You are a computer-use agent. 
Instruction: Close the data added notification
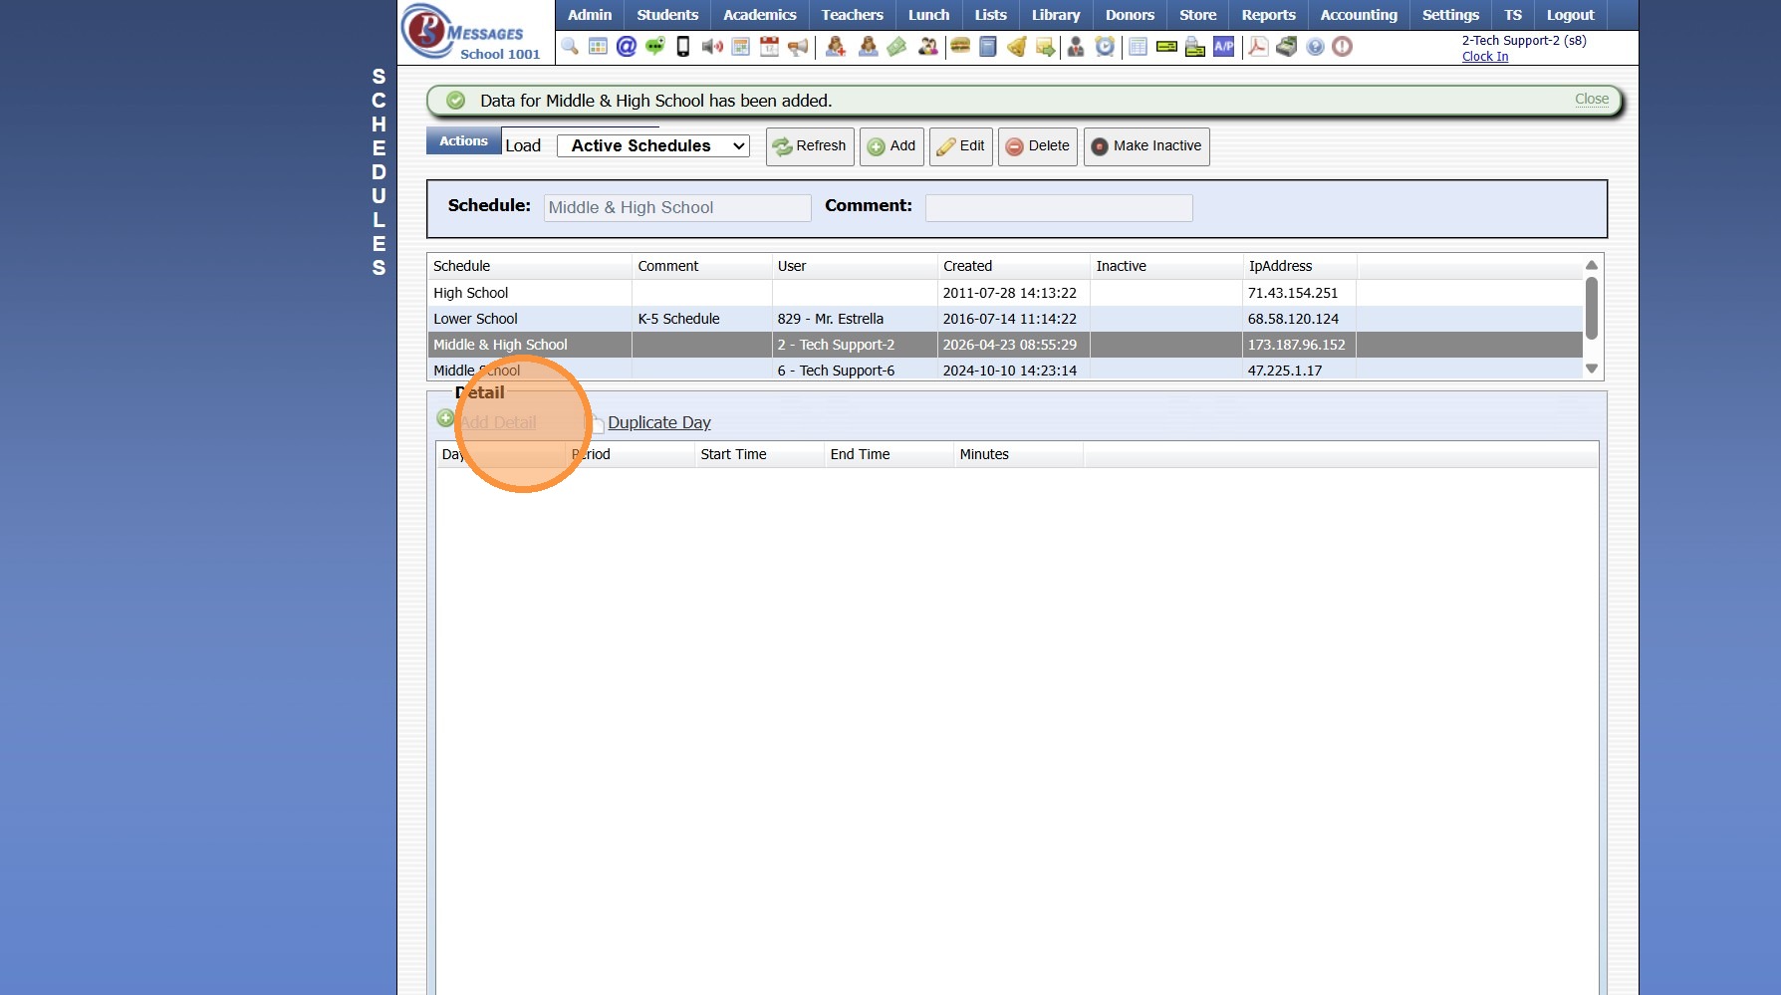click(1592, 99)
